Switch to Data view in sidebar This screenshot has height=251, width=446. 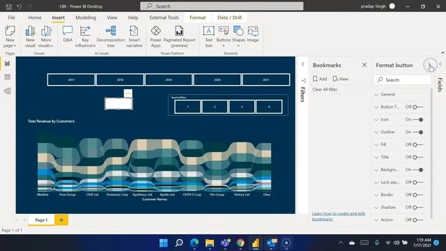click(8, 77)
